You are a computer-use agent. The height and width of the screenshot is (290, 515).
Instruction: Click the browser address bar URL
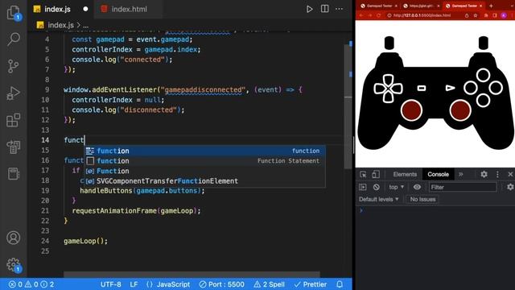[x=422, y=15]
